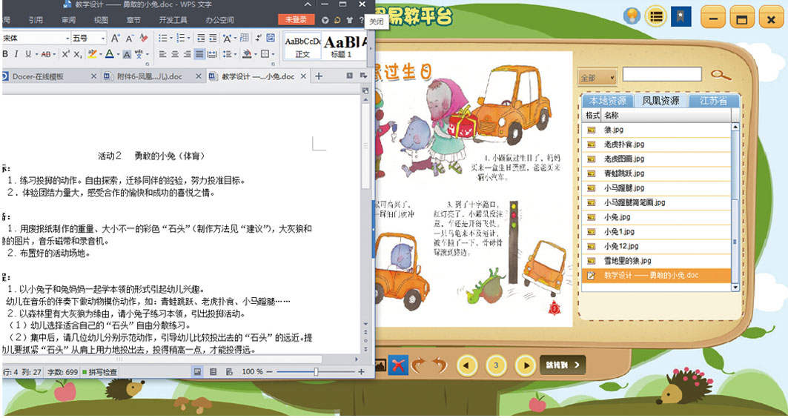788x418 pixels.
Task: Justify the paragraph text
Action: (x=199, y=54)
